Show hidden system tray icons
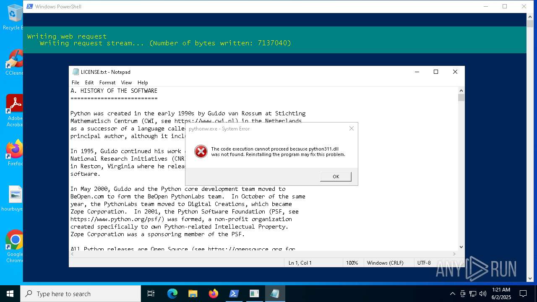This screenshot has width=537, height=302. (452, 294)
